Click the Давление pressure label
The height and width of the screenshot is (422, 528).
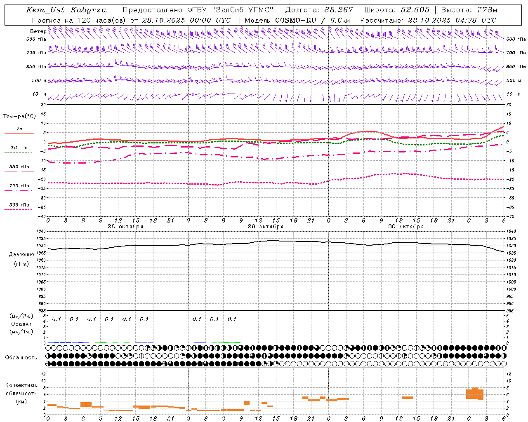coord(21,255)
